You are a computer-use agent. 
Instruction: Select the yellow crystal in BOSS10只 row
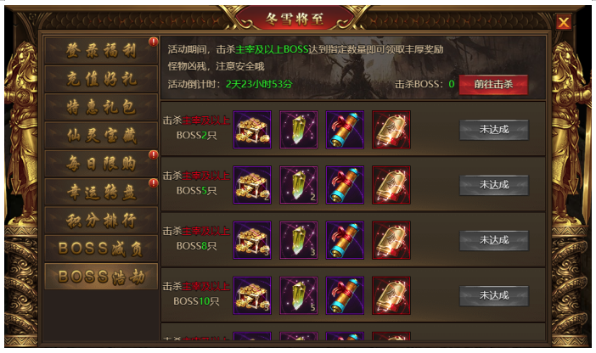pos(298,295)
